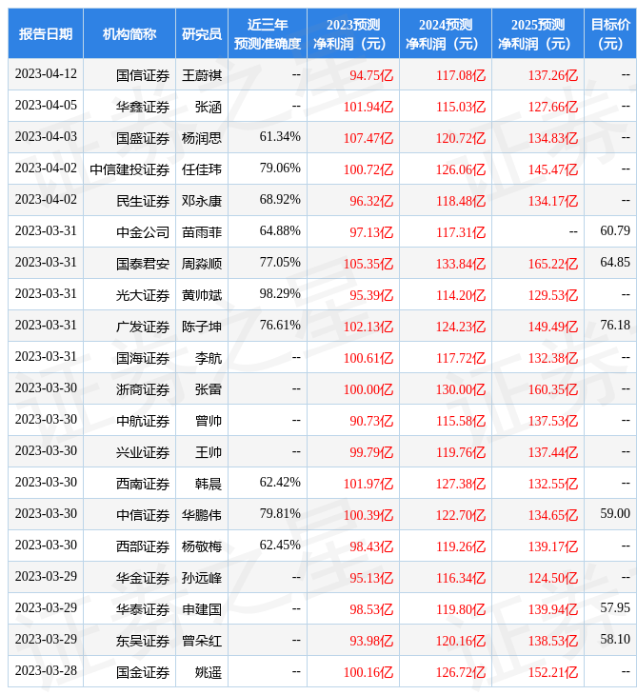The image size is (637, 695).
Task: Select the 165.22亿 profit forecast cell
Action: tap(553, 263)
